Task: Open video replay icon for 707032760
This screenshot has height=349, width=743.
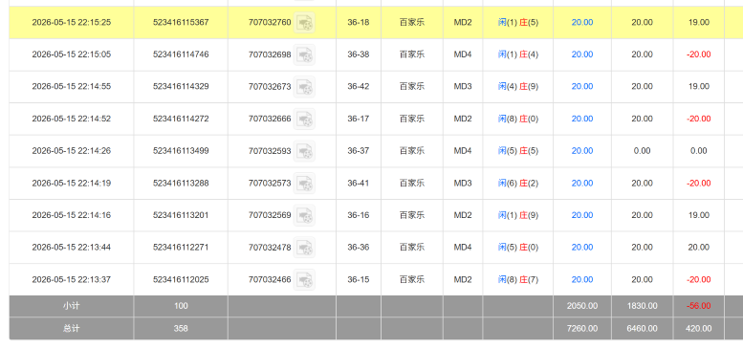Action: pos(304,22)
